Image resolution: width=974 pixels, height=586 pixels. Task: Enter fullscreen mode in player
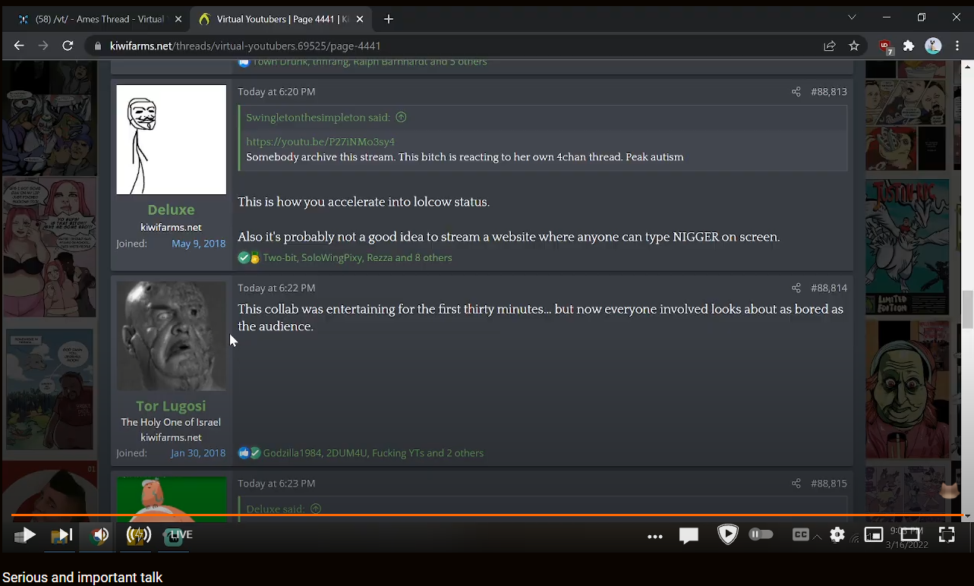coord(947,535)
